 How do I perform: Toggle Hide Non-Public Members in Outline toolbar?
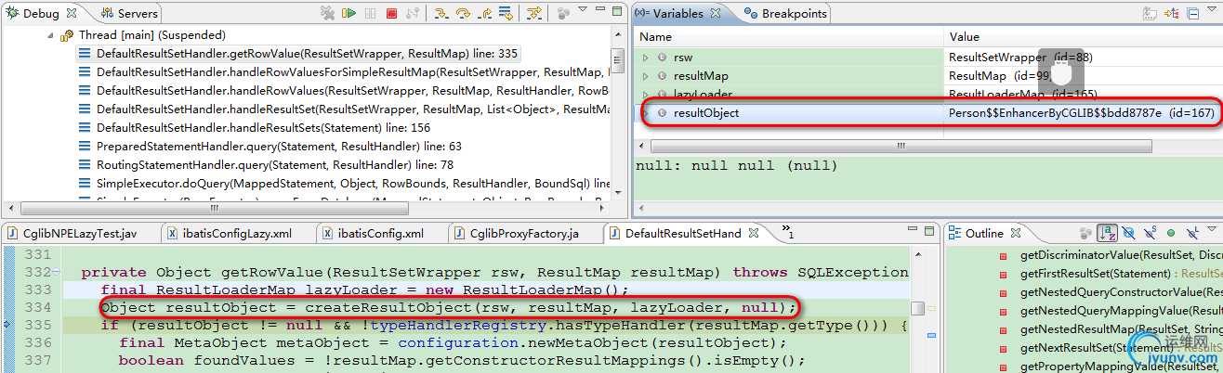coord(1171,233)
